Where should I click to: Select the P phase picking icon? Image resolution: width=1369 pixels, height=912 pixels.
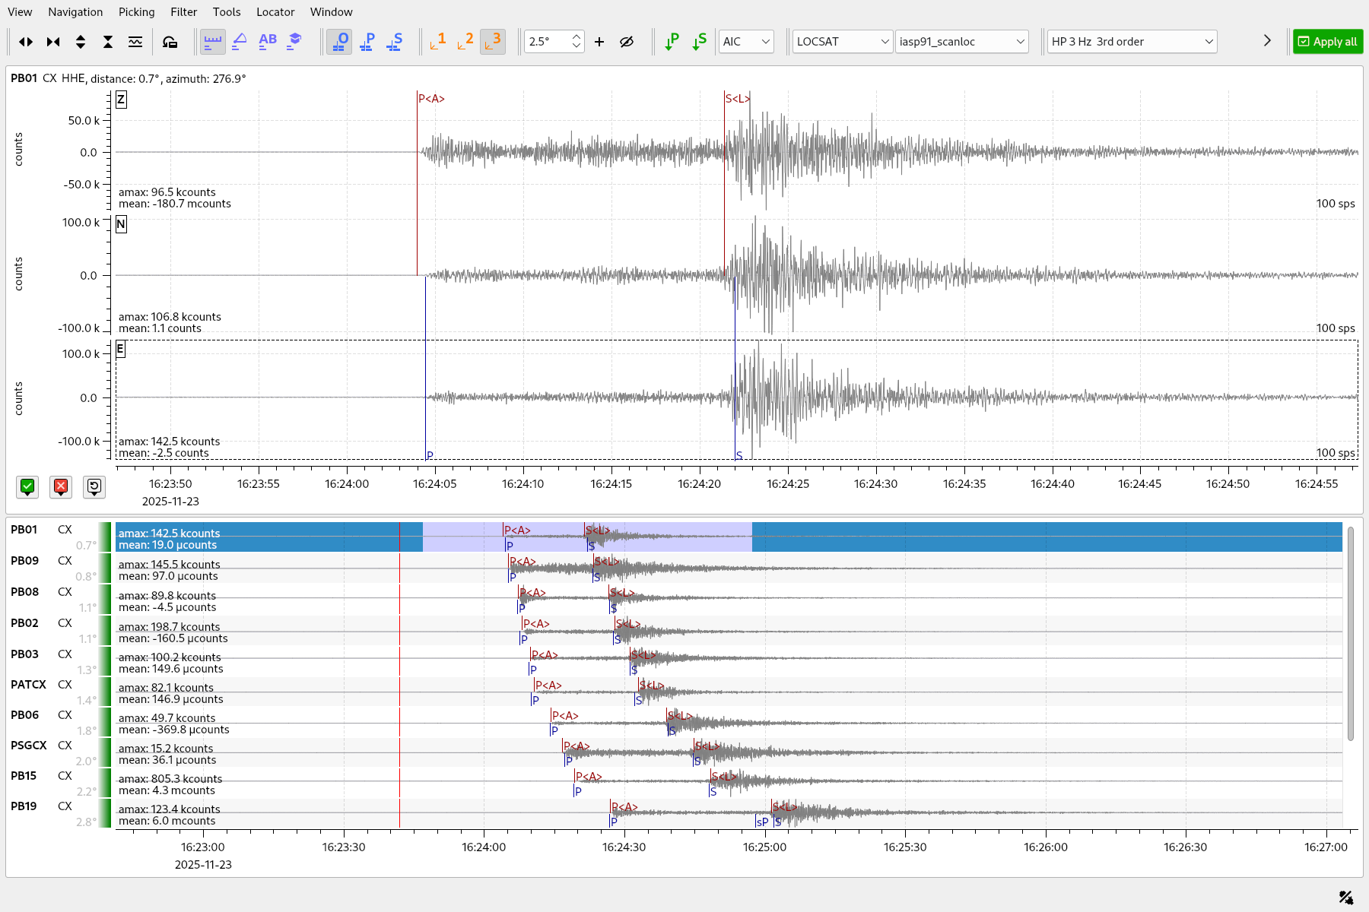pyautogui.click(x=367, y=42)
